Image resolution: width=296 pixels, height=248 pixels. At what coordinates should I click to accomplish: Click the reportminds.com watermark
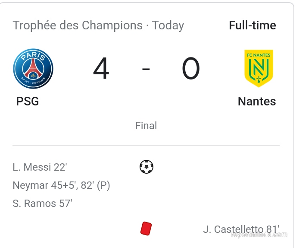(259, 235)
